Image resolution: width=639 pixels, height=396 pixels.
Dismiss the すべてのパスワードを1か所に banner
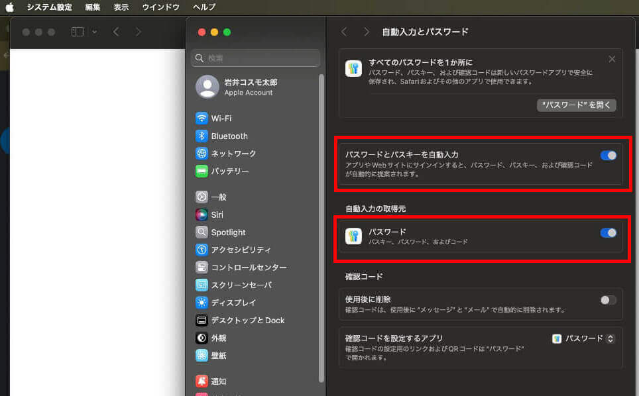[x=612, y=59]
